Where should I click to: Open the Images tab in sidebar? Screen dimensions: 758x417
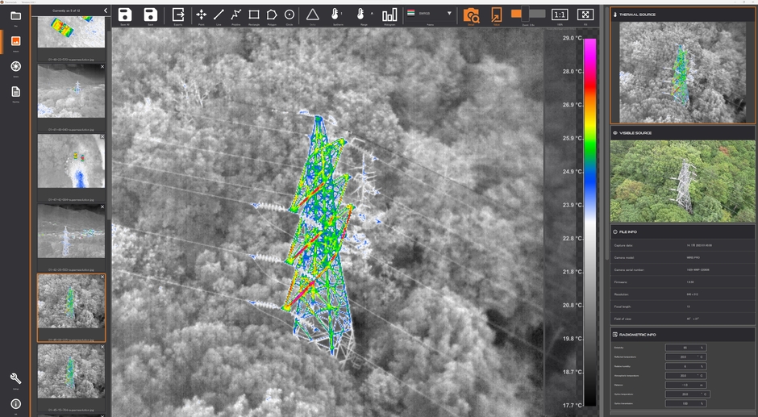click(15, 42)
